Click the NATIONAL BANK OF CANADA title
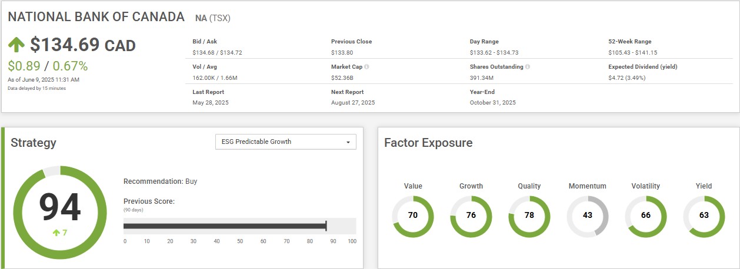 (96, 17)
